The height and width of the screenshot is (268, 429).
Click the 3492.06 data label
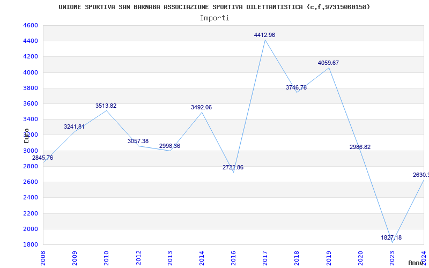[202, 108]
